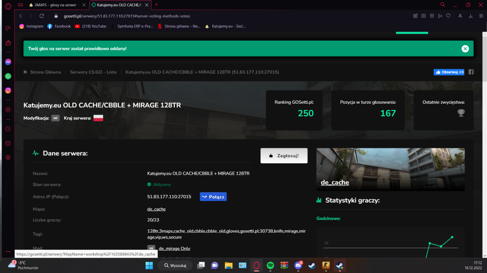
Task: Search tabs with magnifier icon
Action: [x=443, y=5]
